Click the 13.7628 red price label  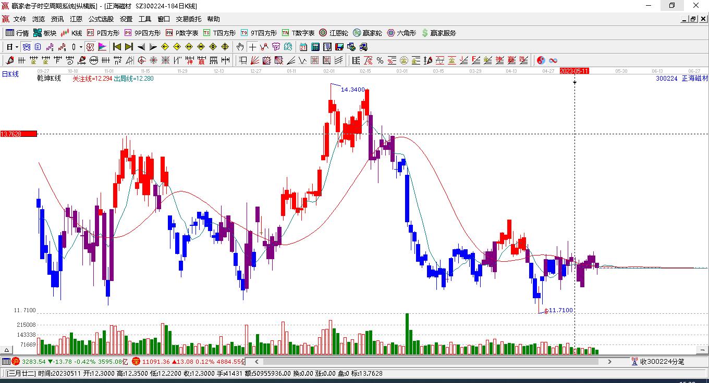click(18, 134)
